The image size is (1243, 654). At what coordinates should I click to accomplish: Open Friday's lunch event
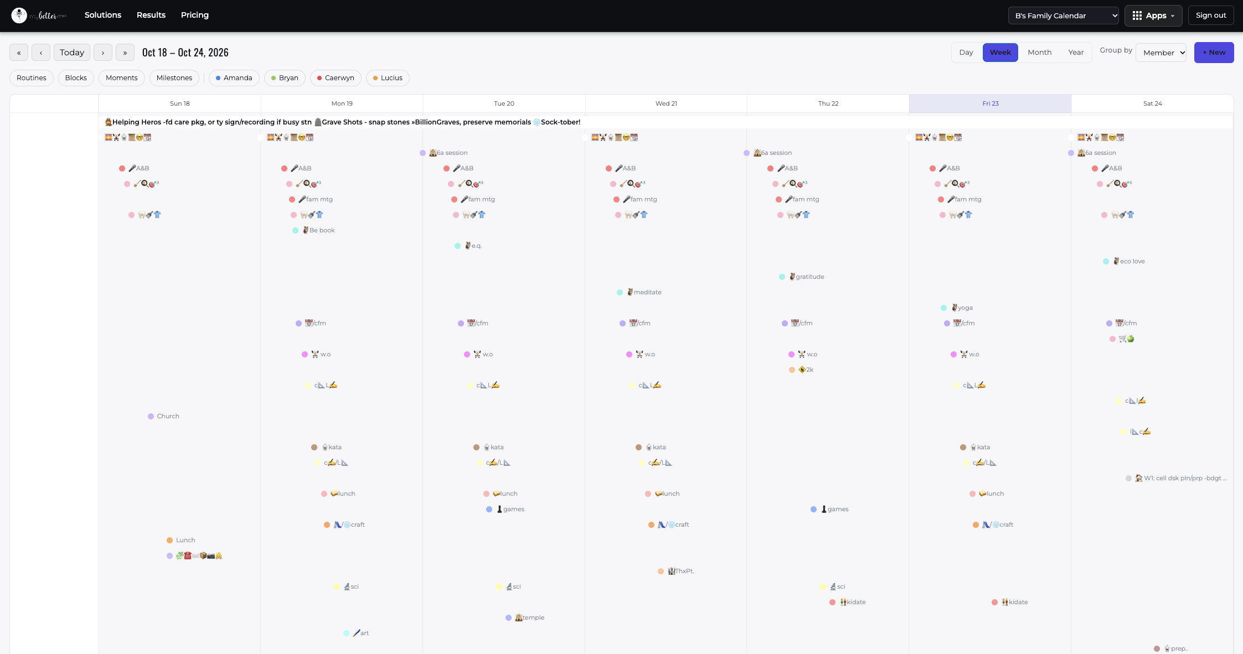[x=987, y=494]
